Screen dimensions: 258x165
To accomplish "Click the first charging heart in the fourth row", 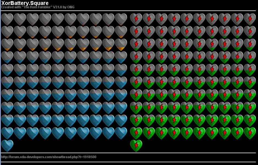I will (136, 57).
